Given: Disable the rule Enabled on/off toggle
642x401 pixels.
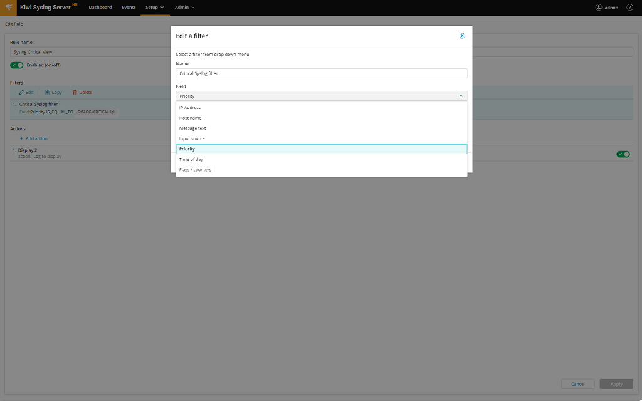Looking at the screenshot, I should [16, 65].
